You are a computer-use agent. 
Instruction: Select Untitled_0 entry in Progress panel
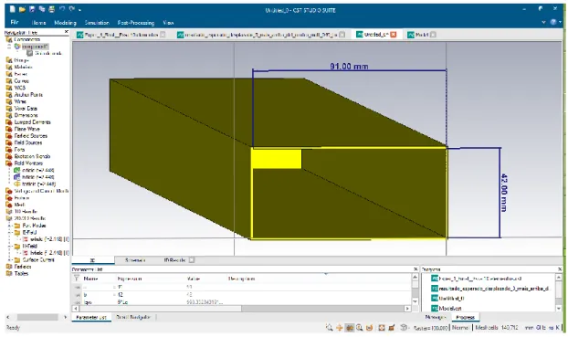click(x=450, y=299)
